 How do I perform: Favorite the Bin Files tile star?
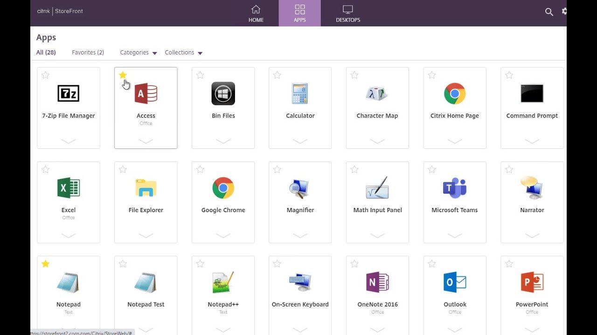(200, 75)
